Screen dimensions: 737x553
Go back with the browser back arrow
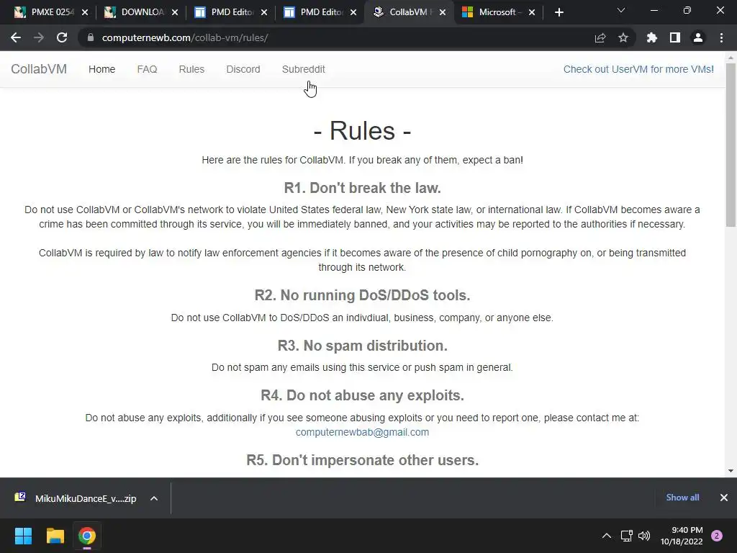(16, 37)
